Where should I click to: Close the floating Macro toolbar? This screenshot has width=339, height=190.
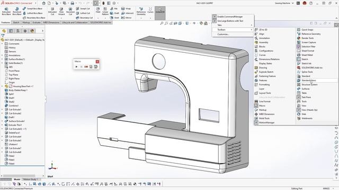click(97, 62)
